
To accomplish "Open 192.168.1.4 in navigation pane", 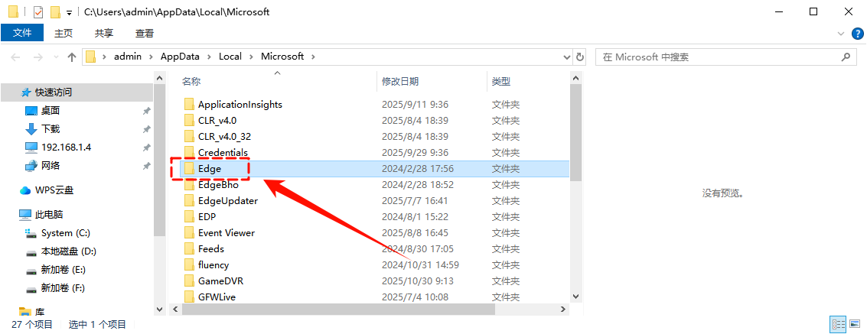I will [66, 148].
